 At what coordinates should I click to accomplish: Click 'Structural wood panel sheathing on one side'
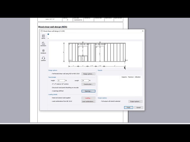point(65,88)
